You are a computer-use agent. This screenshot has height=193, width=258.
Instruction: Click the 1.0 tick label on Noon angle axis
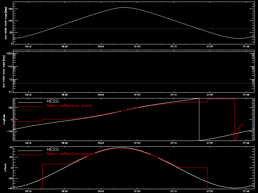click(10, 79)
